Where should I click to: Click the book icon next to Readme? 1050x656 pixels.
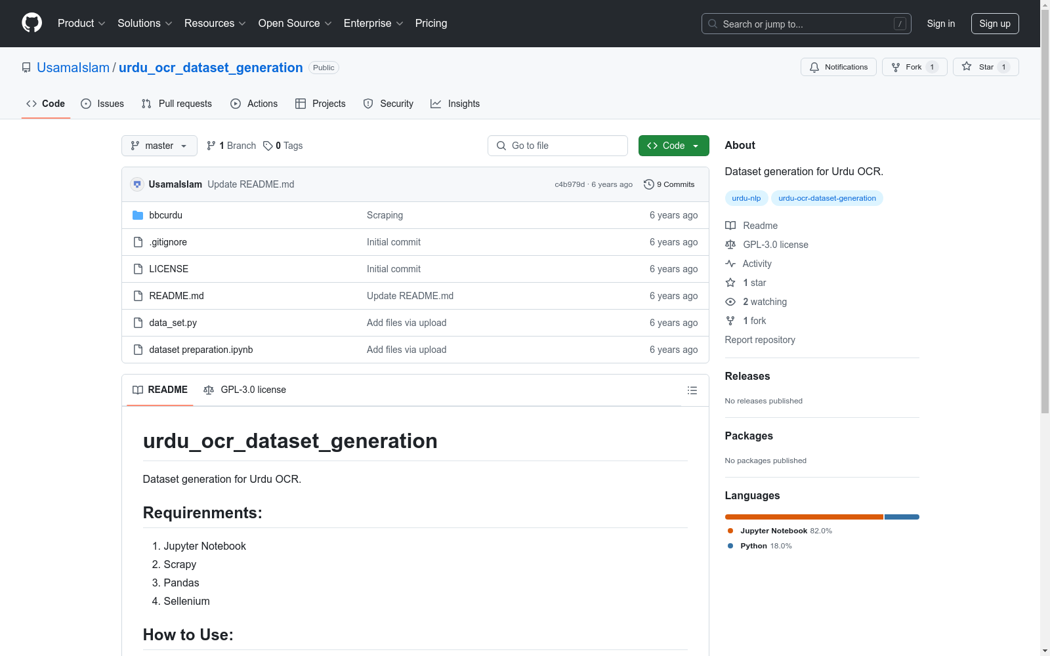(730, 226)
